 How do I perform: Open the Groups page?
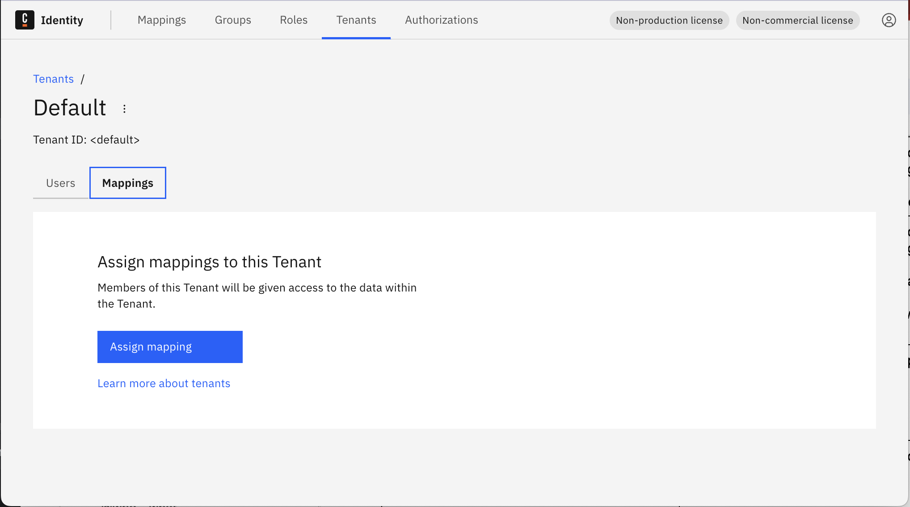click(x=233, y=20)
